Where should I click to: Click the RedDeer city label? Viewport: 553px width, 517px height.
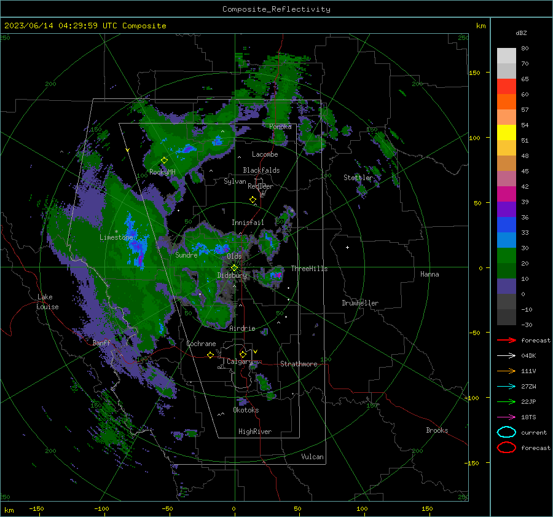(261, 186)
